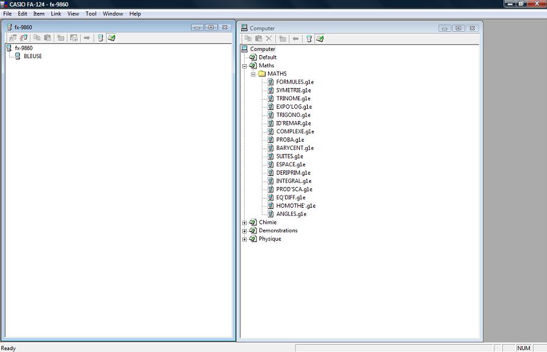Select the SYMETRIE.g1e file
Image resolution: width=547 pixels, height=352 pixels.
click(294, 90)
